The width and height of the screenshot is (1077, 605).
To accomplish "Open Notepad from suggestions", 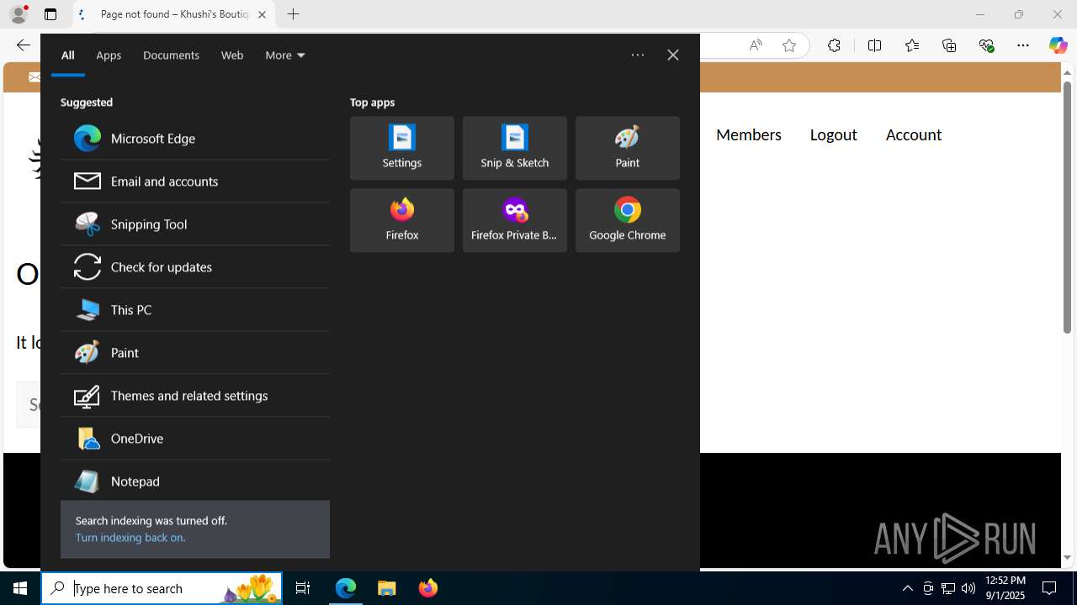I will [195, 481].
